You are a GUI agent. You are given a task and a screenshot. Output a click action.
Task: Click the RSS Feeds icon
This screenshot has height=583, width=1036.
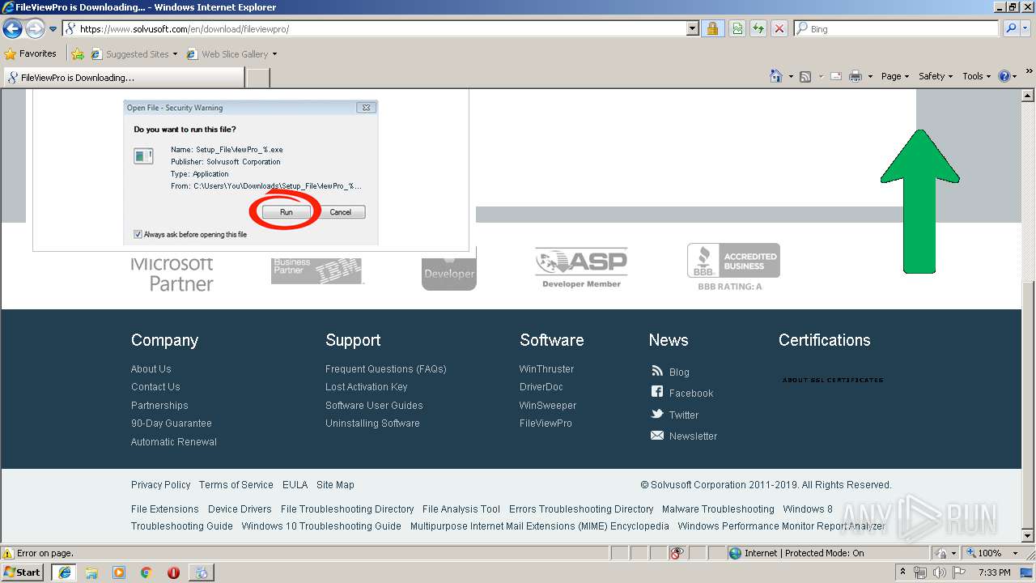pyautogui.click(x=805, y=76)
